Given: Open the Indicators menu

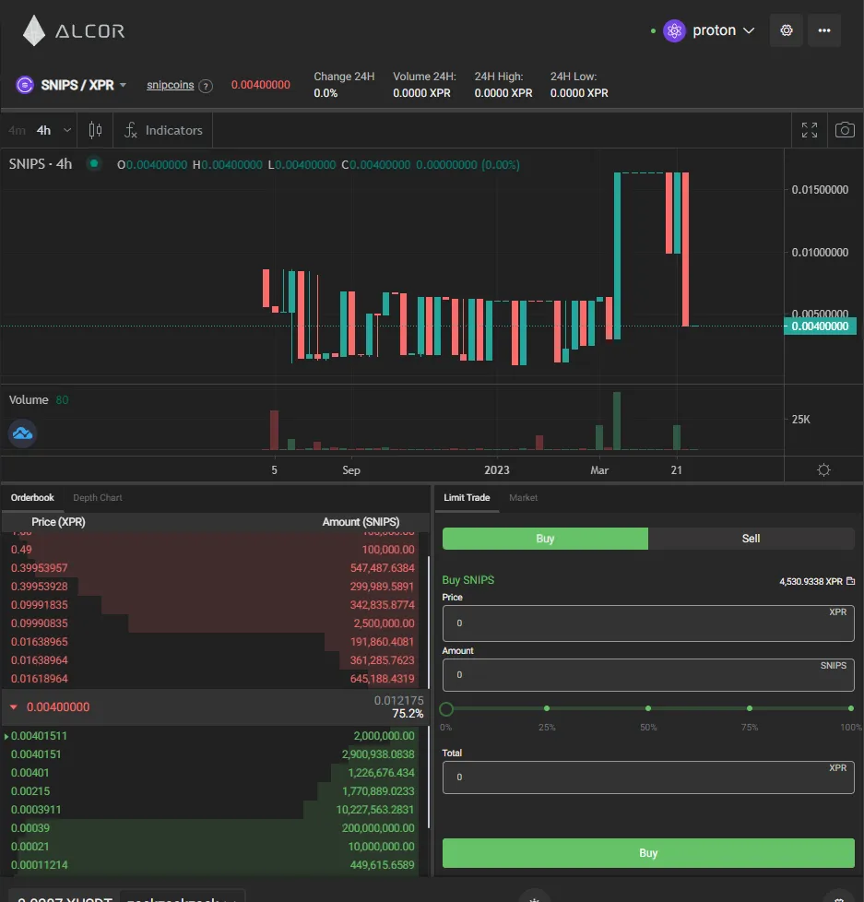Looking at the screenshot, I should tap(163, 131).
